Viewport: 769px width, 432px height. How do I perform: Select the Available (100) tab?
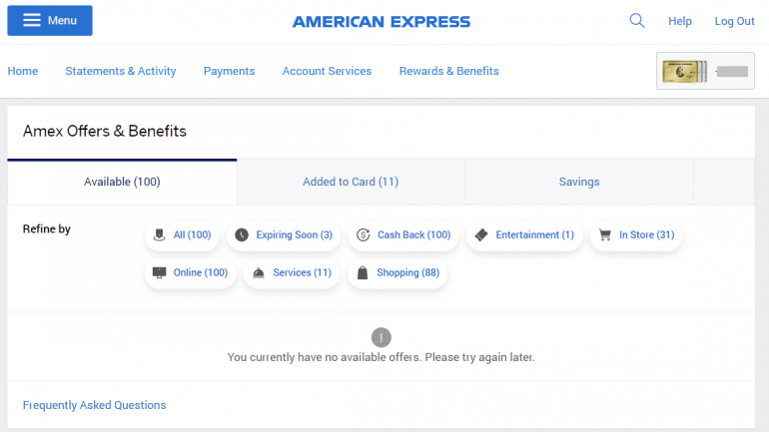[122, 182]
